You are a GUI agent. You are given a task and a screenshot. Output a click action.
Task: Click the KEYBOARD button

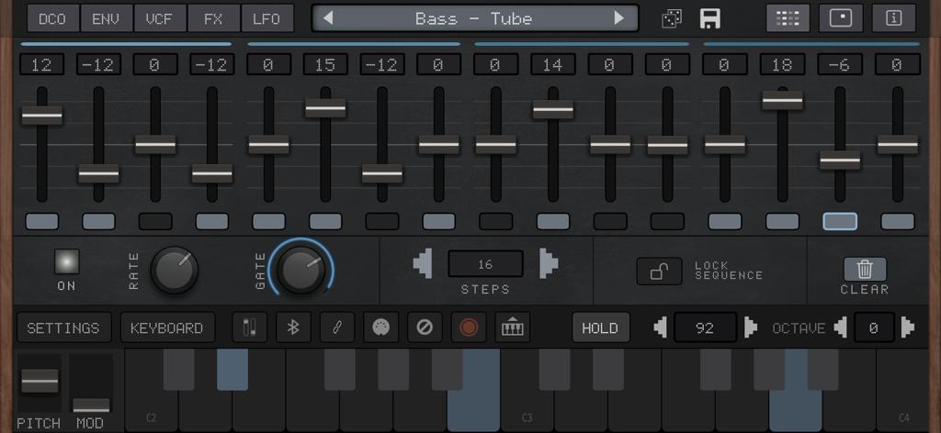click(x=167, y=328)
